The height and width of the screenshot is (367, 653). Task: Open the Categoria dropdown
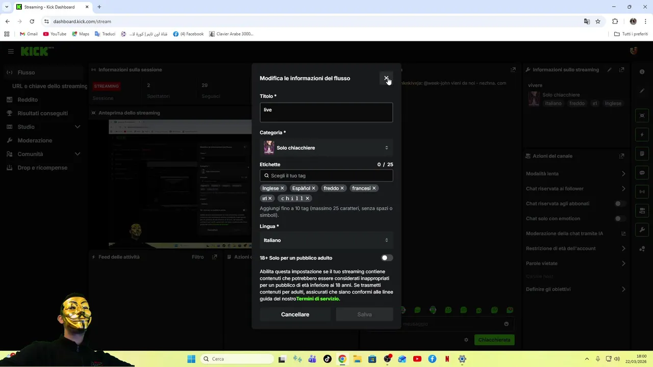click(x=326, y=148)
